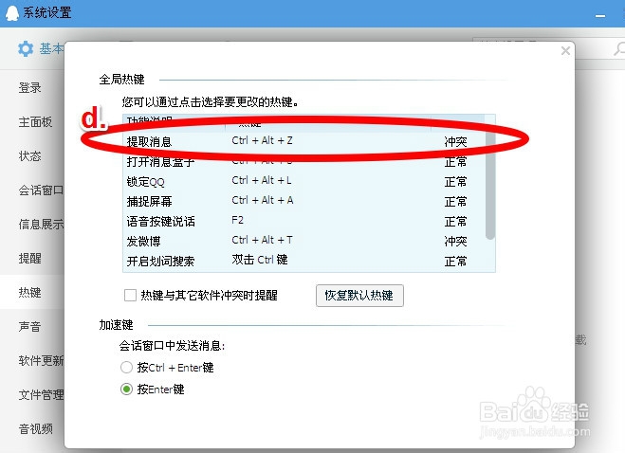Open the 登录 settings section
This screenshot has width=625, height=453.
tap(30, 87)
